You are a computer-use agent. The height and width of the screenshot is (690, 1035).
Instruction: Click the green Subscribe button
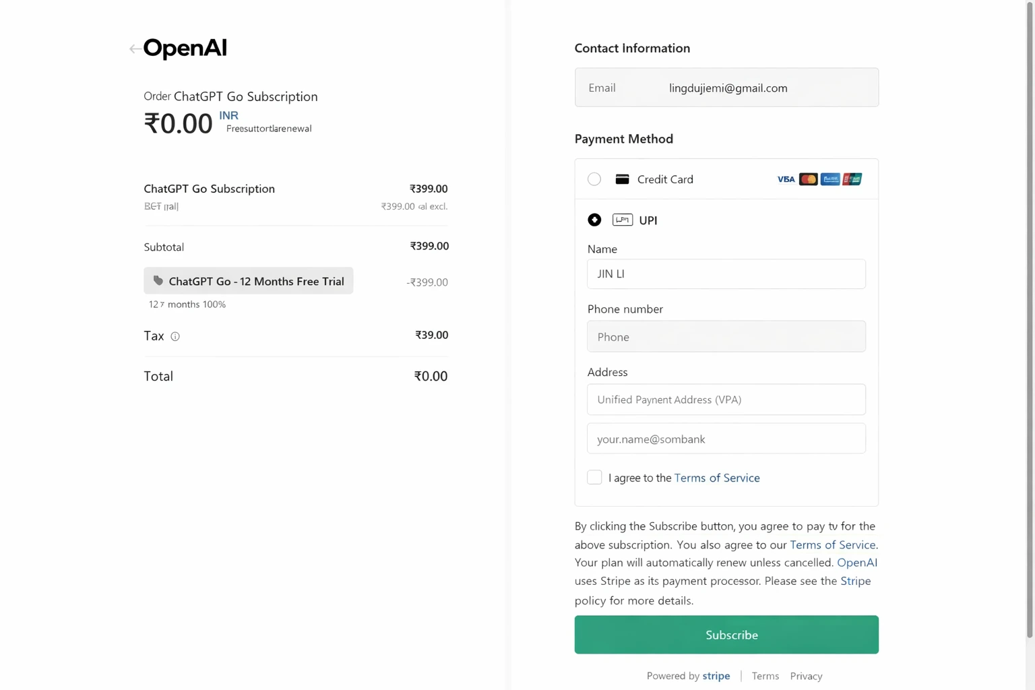[x=726, y=635]
